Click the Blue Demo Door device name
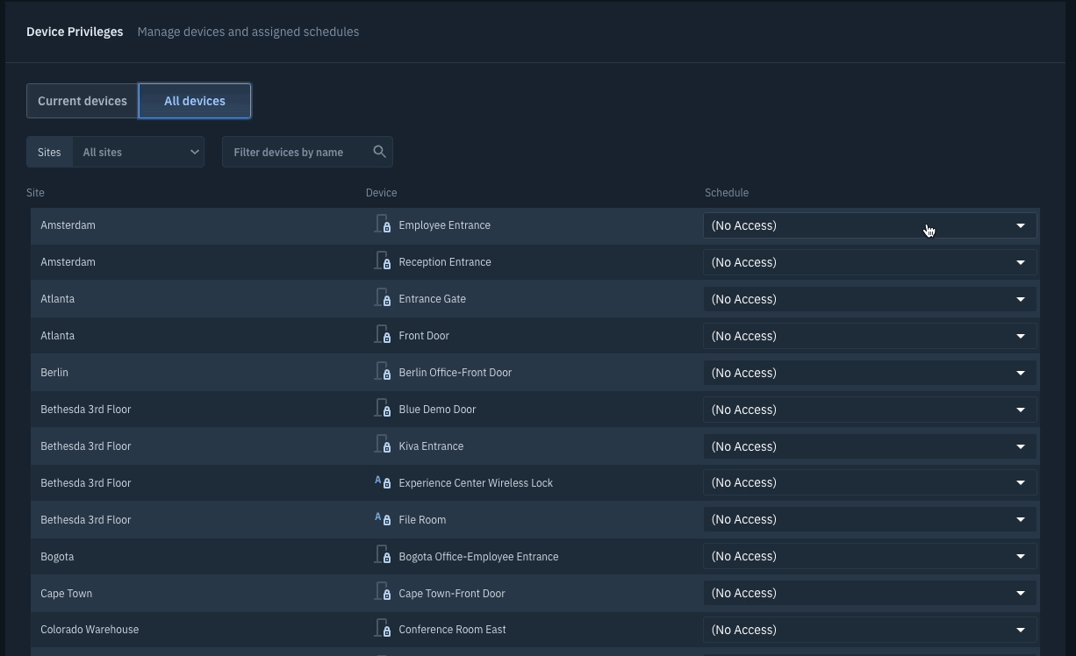1076x656 pixels. [437, 410]
